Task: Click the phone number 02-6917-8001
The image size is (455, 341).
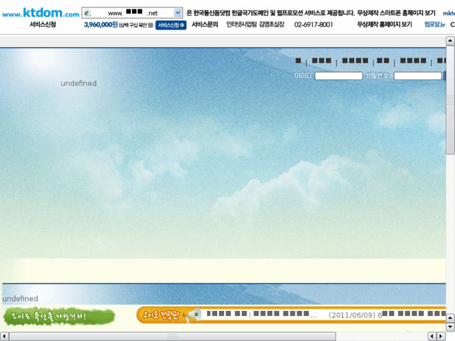Action: [x=314, y=24]
